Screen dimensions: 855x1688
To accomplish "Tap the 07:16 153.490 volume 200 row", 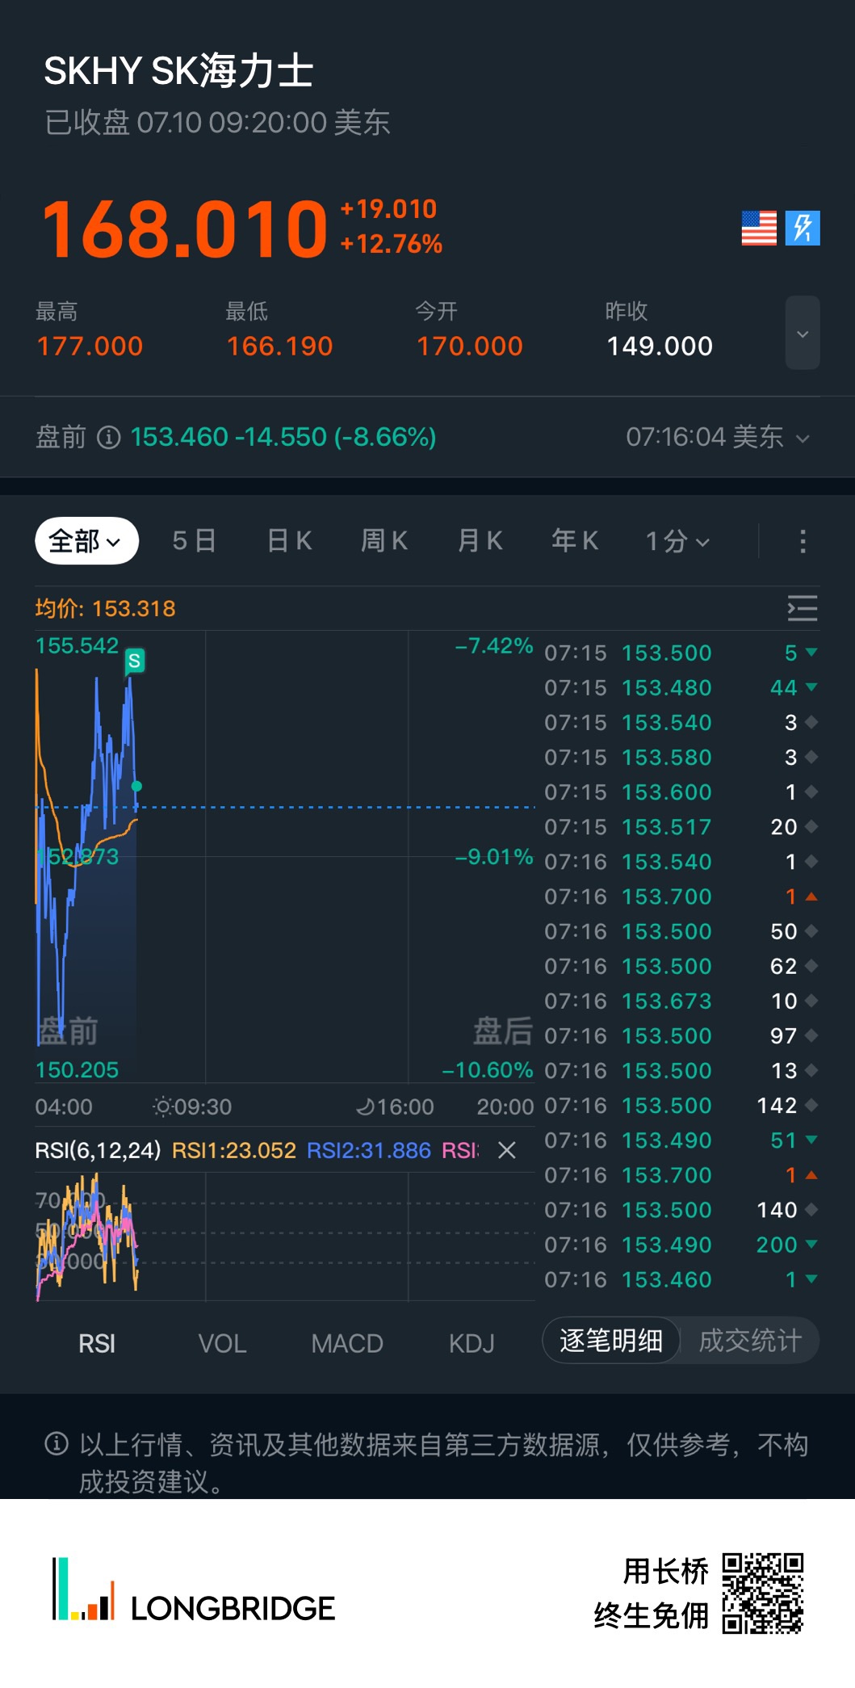I will 681,1245.
